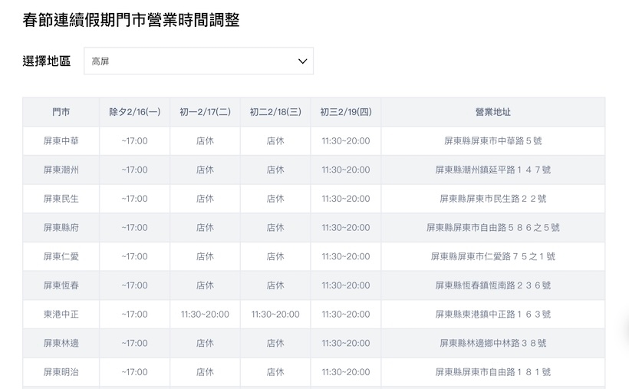Viewport: 629px width, 389px height.
Task: Click 屏東中華 初三 11:30~20:00 cell
Action: click(x=346, y=141)
